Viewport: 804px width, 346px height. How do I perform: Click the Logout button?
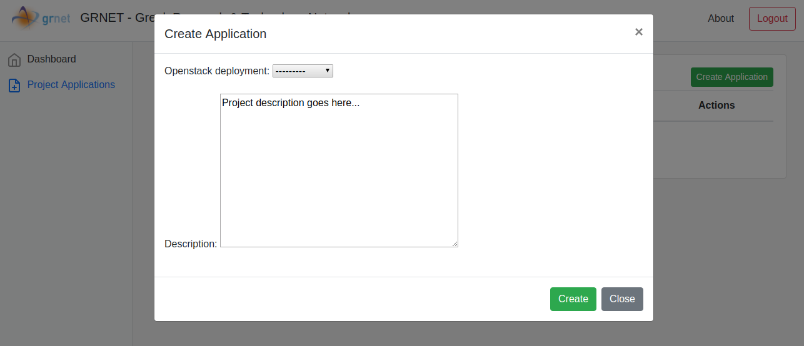point(771,19)
